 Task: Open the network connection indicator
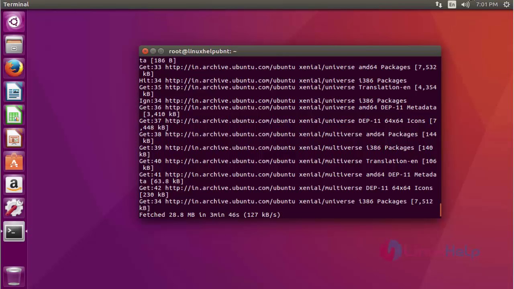pos(439,4)
